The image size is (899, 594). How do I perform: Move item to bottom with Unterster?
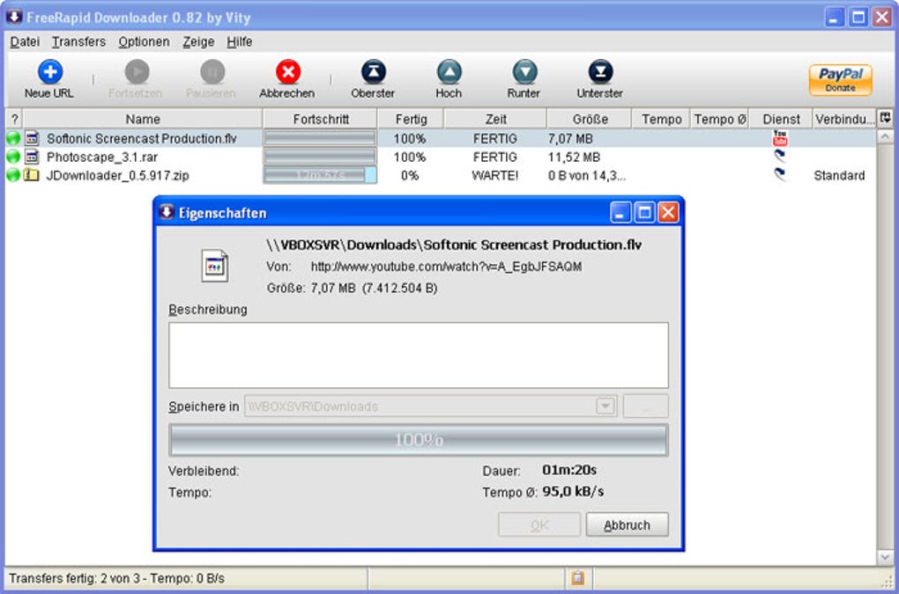(600, 71)
